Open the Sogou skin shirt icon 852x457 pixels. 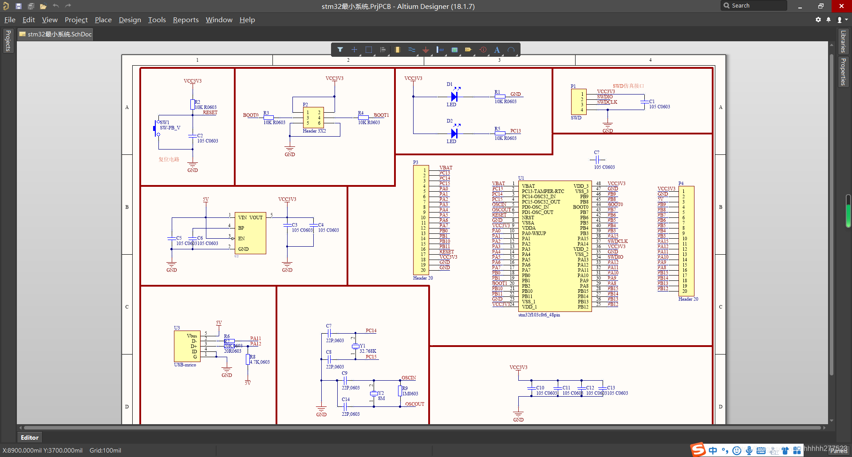(x=785, y=450)
